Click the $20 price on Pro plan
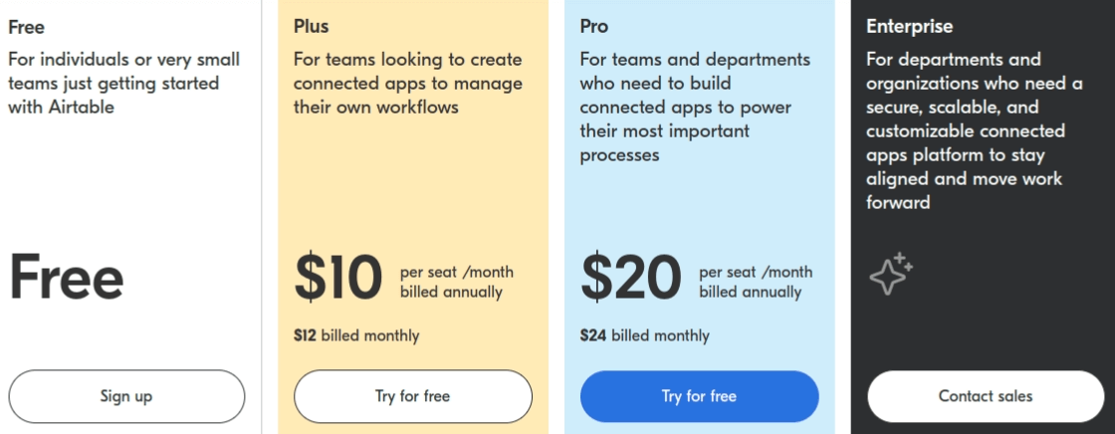Image resolution: width=1115 pixels, height=434 pixels. click(x=631, y=278)
